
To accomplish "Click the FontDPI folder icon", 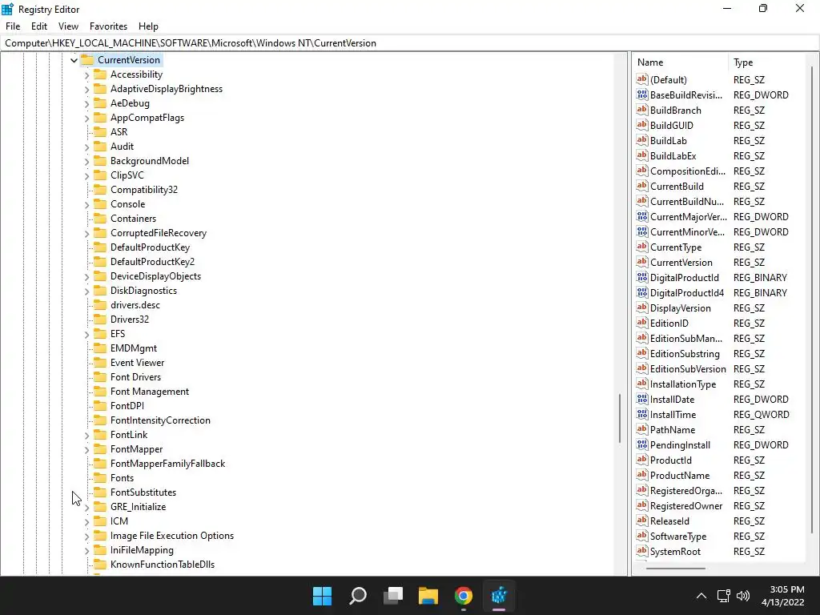I will [100, 405].
